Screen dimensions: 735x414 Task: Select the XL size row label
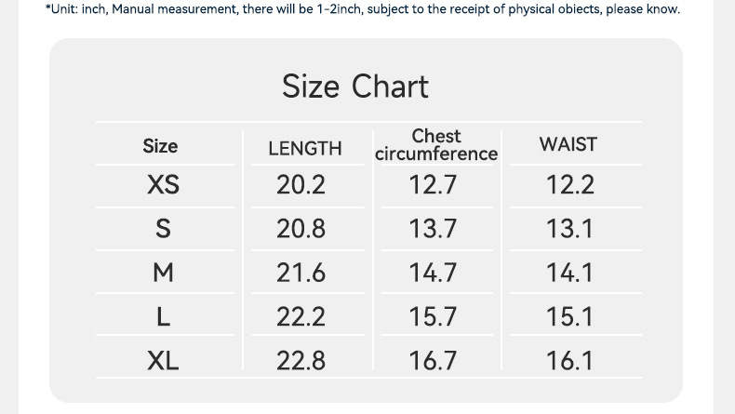coord(163,360)
